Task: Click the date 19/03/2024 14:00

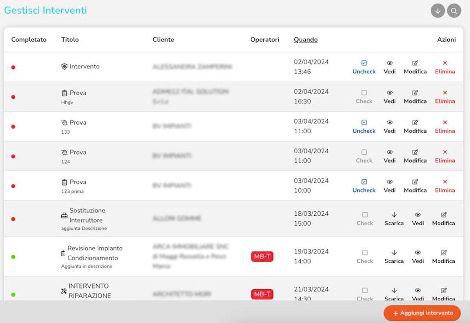Action: (311, 256)
